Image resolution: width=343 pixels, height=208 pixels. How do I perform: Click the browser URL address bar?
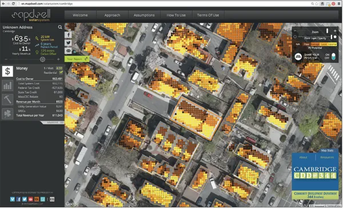164,4
